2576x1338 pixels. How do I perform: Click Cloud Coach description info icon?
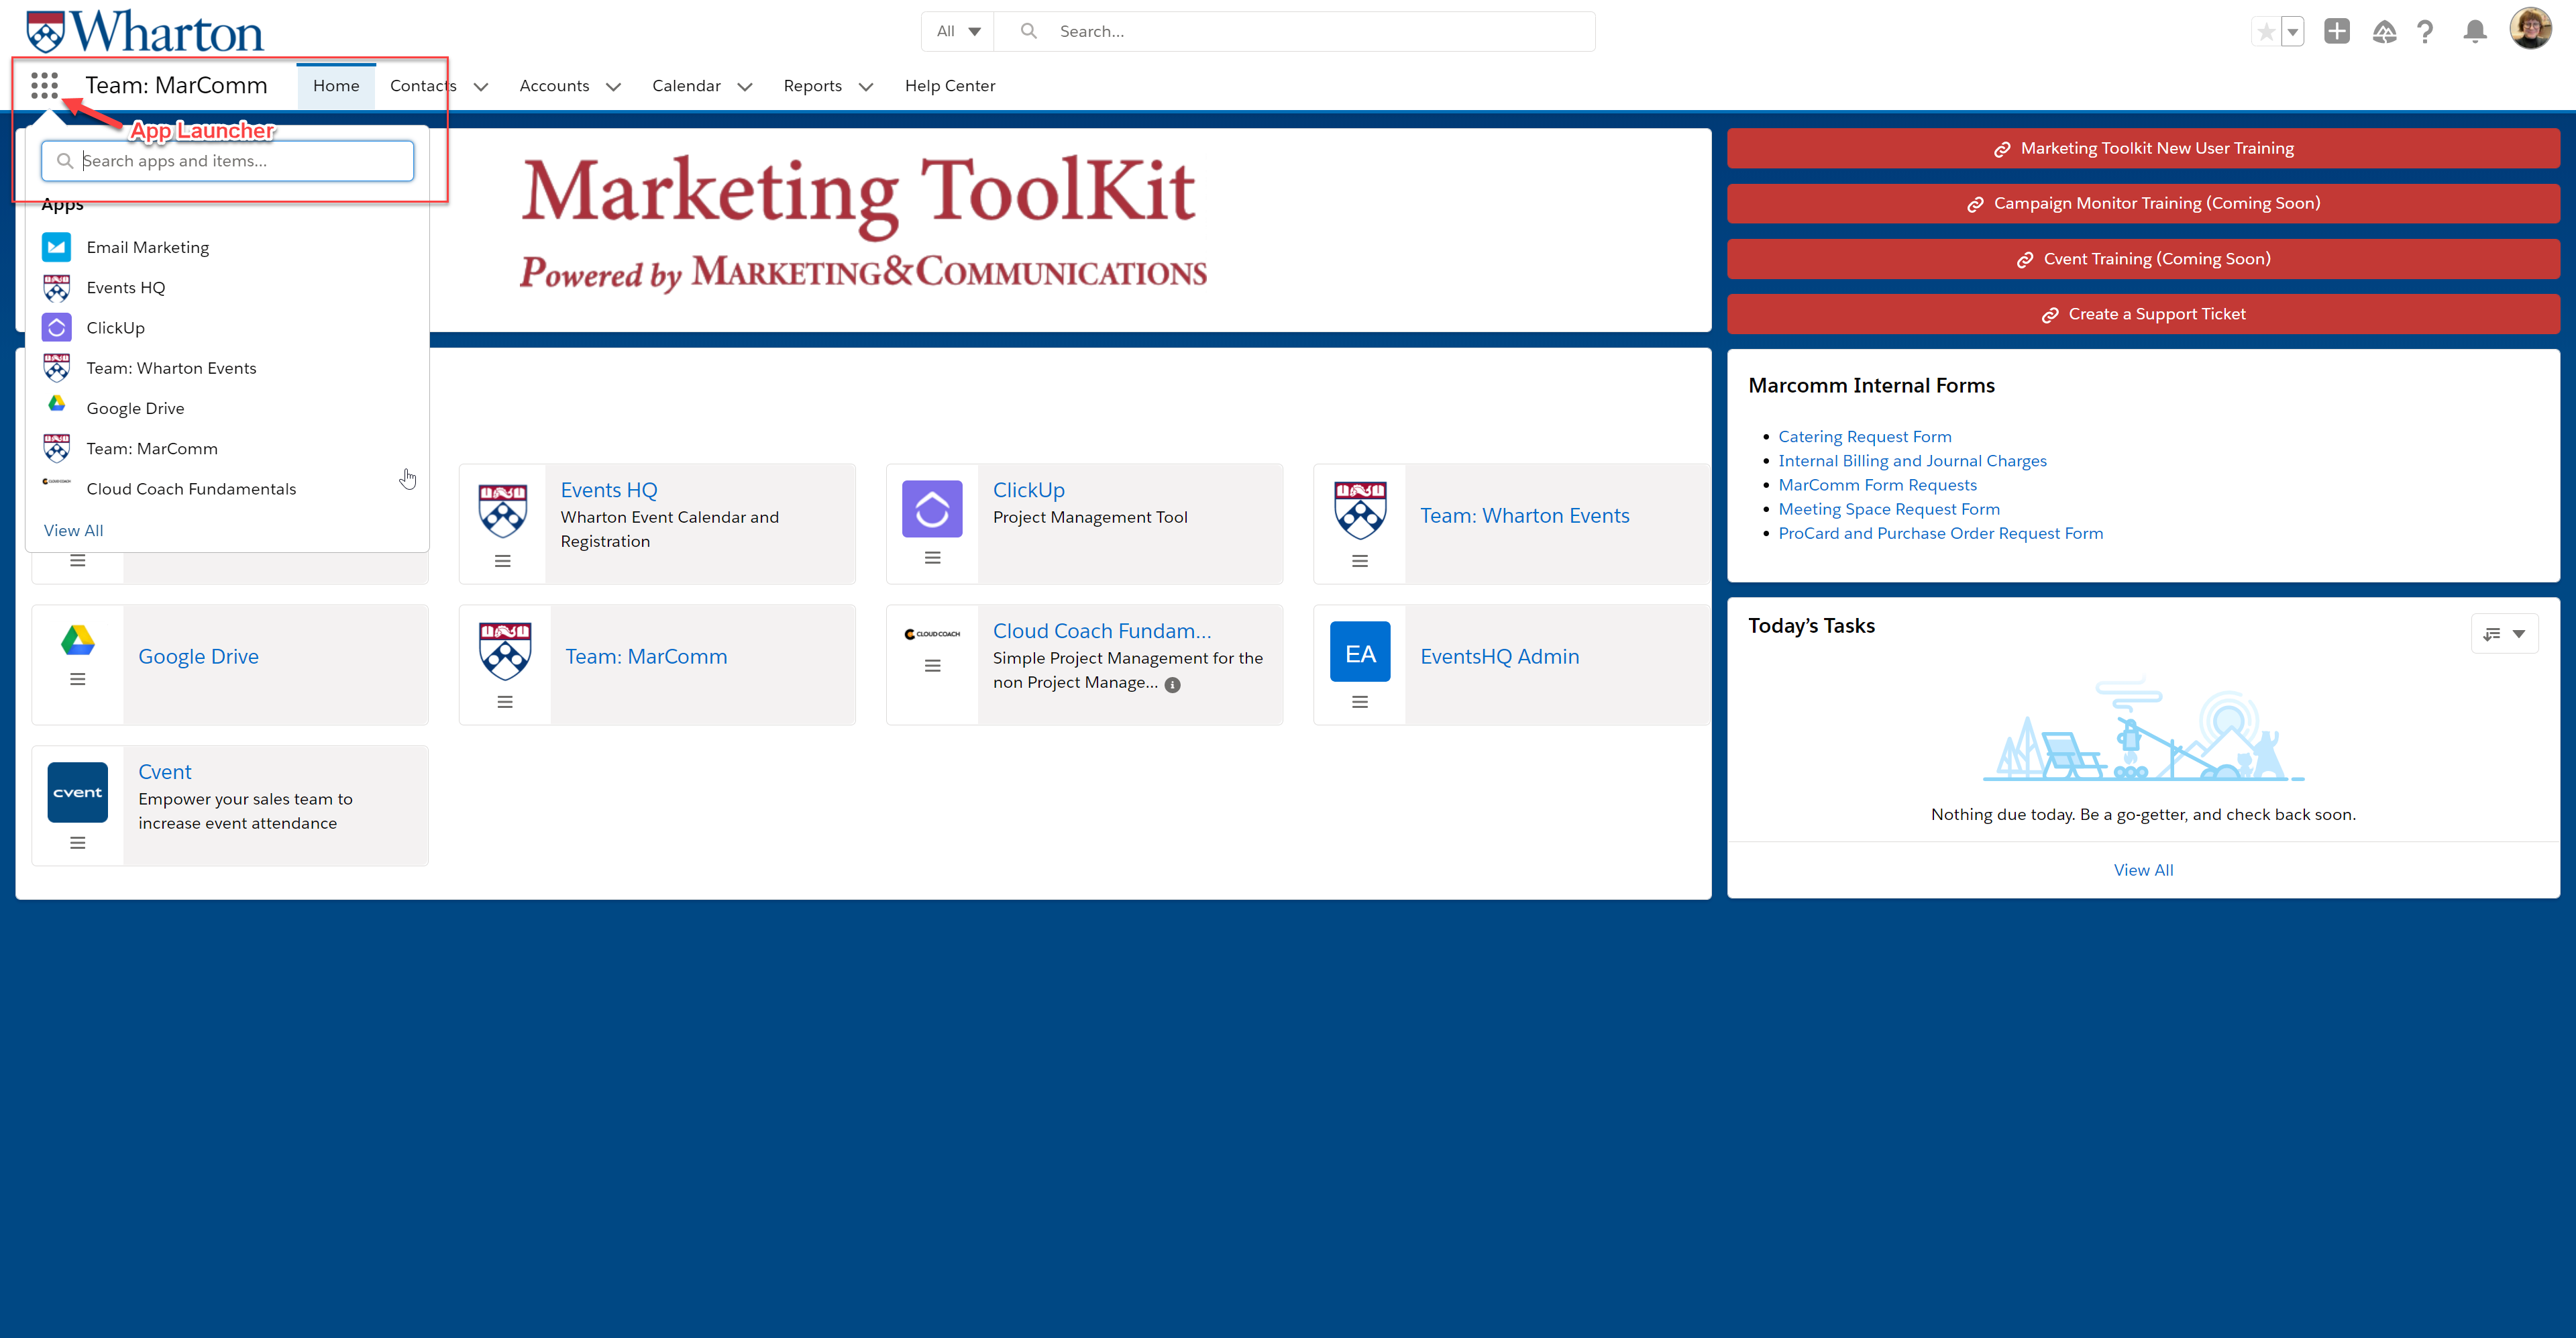(x=1172, y=685)
